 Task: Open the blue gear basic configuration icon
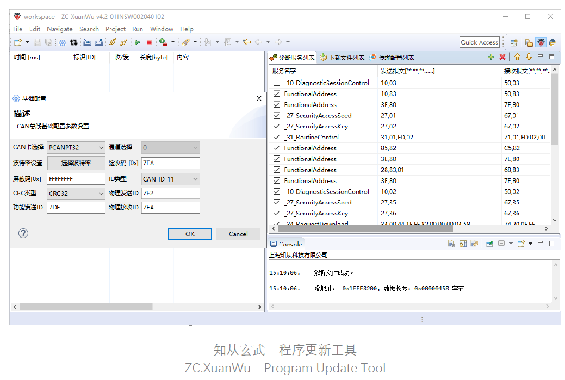point(62,42)
